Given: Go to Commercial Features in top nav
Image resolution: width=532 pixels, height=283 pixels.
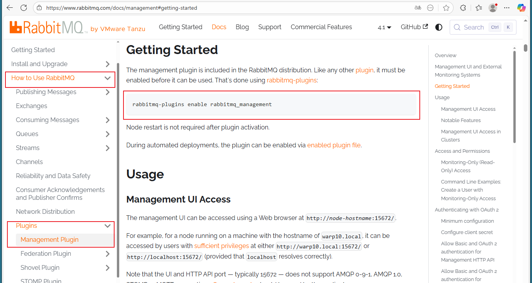Looking at the screenshot, I should pyautogui.click(x=321, y=27).
